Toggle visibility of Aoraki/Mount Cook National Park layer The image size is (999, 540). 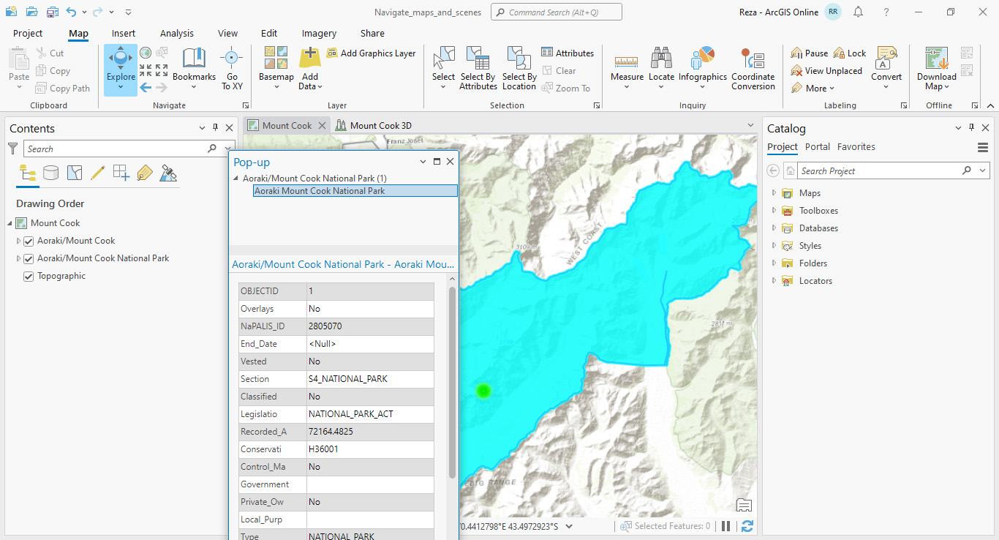pos(30,258)
